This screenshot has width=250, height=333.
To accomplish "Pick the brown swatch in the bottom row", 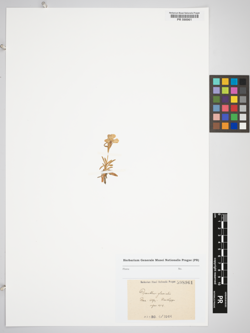I will [x=216, y=126].
